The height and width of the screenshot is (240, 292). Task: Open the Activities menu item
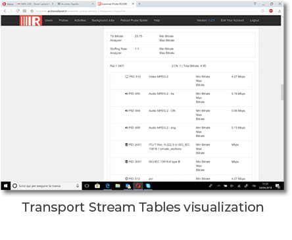[x=80, y=20]
